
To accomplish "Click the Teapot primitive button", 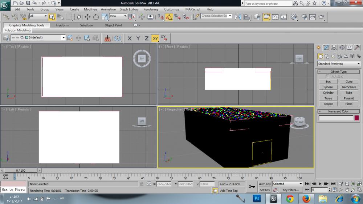I will coord(328,104).
